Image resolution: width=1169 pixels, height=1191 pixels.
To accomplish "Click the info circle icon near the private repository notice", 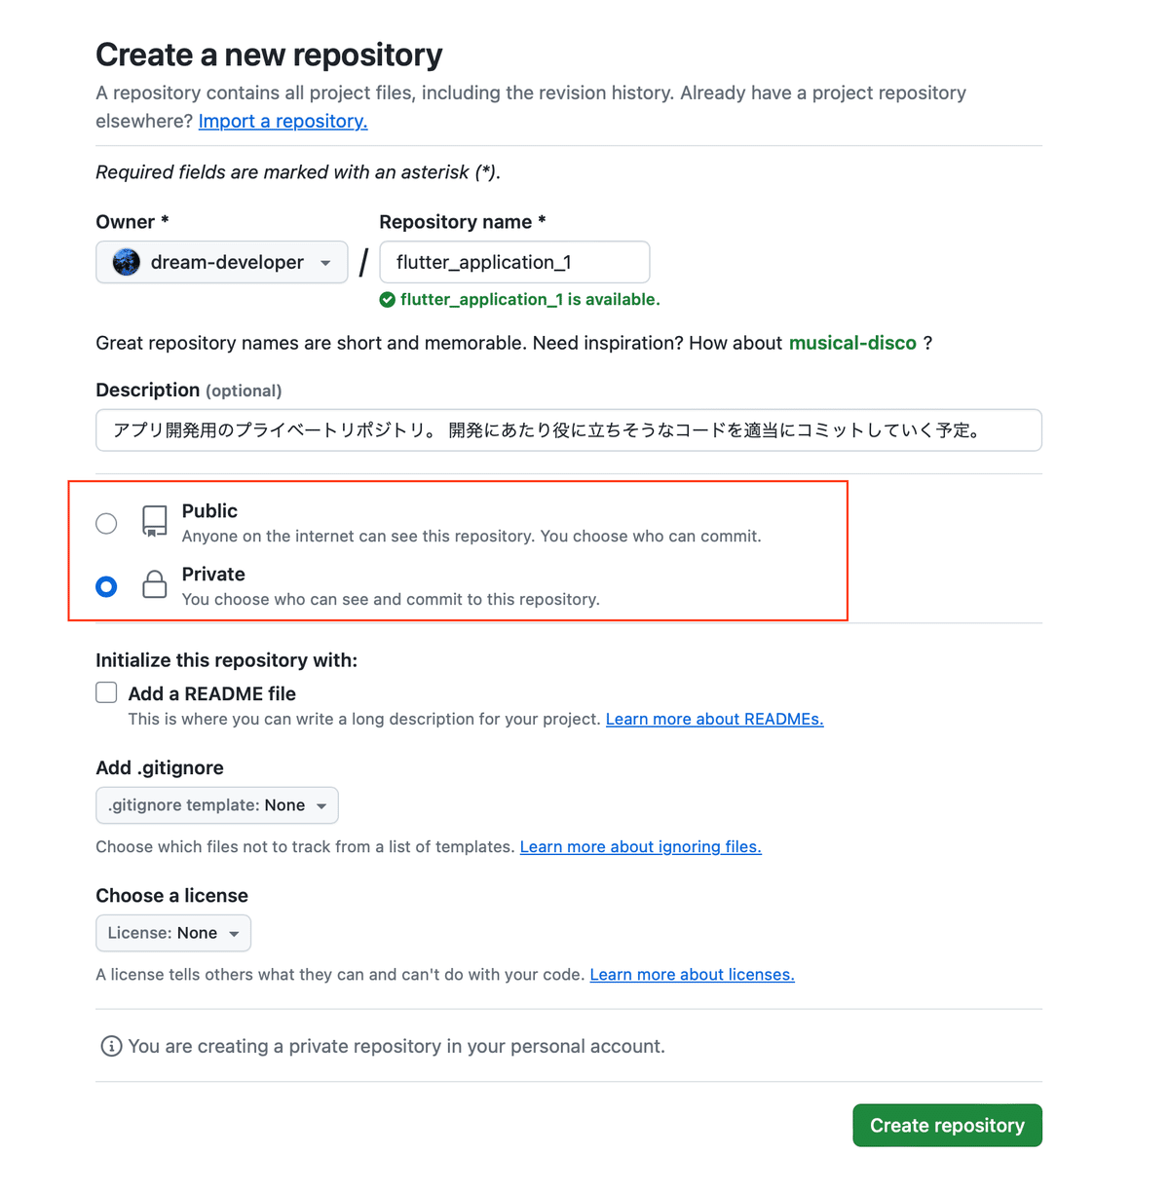I will [110, 1045].
